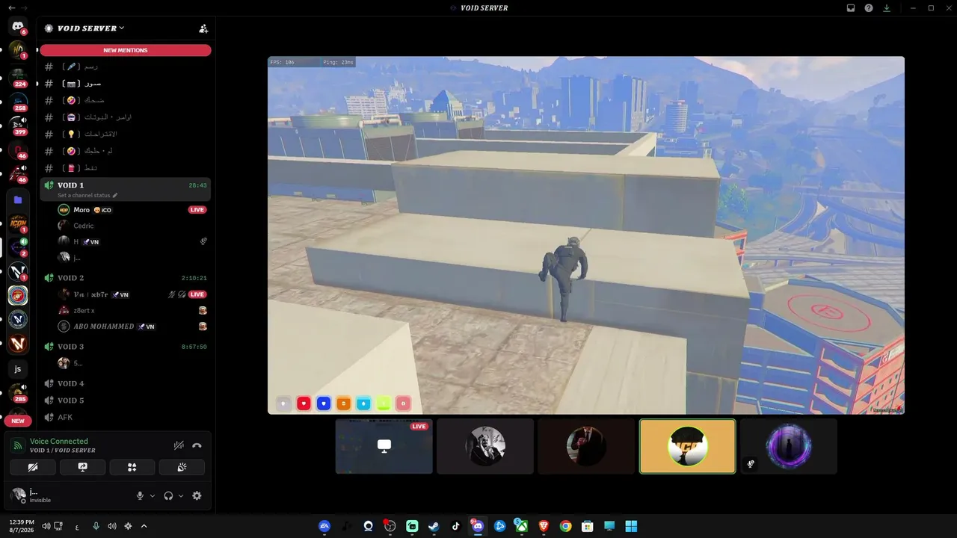Turn on camera in voice panel

click(x=33, y=467)
